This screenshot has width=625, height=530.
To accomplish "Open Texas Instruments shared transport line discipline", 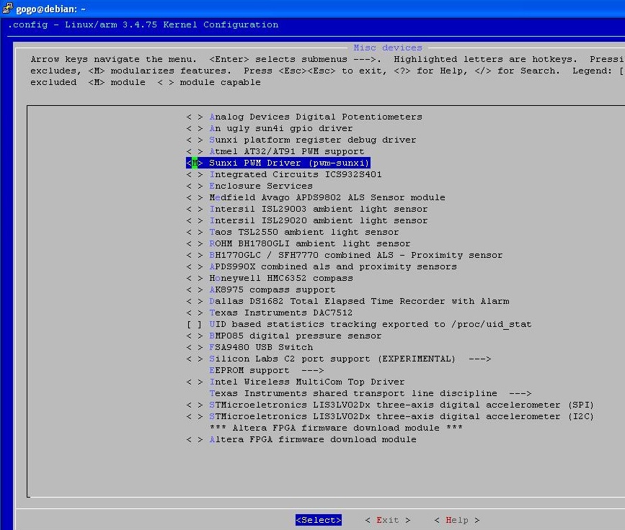I will (x=371, y=393).
